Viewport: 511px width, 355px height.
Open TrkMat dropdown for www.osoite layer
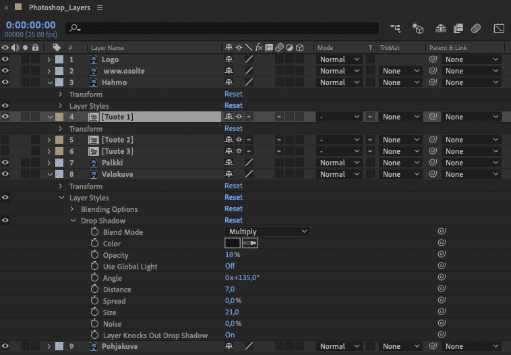click(400, 71)
